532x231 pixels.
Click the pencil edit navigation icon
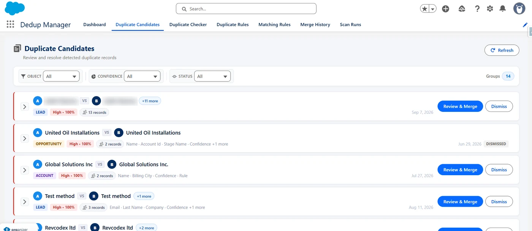[525, 25]
